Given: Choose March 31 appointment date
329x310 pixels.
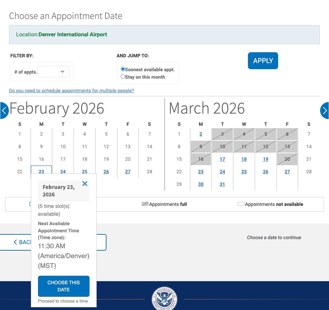Looking at the screenshot, I should [222, 184].
